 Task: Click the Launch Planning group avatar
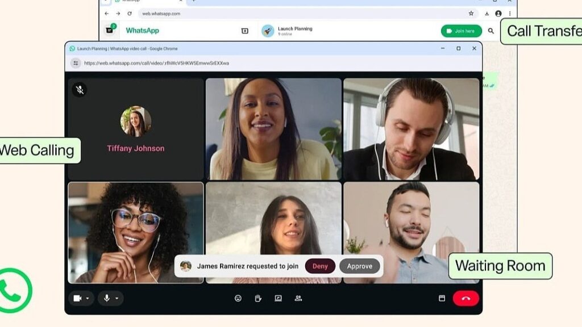(268, 31)
